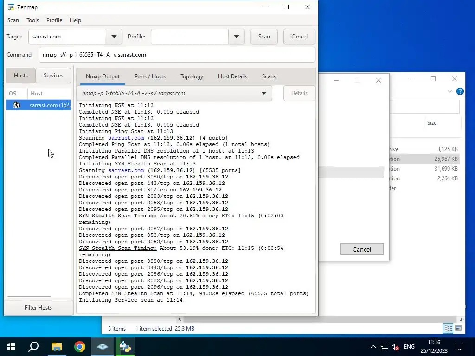Open the taskbar clock and date
Image resolution: width=475 pixels, height=356 pixels.
(x=434, y=347)
